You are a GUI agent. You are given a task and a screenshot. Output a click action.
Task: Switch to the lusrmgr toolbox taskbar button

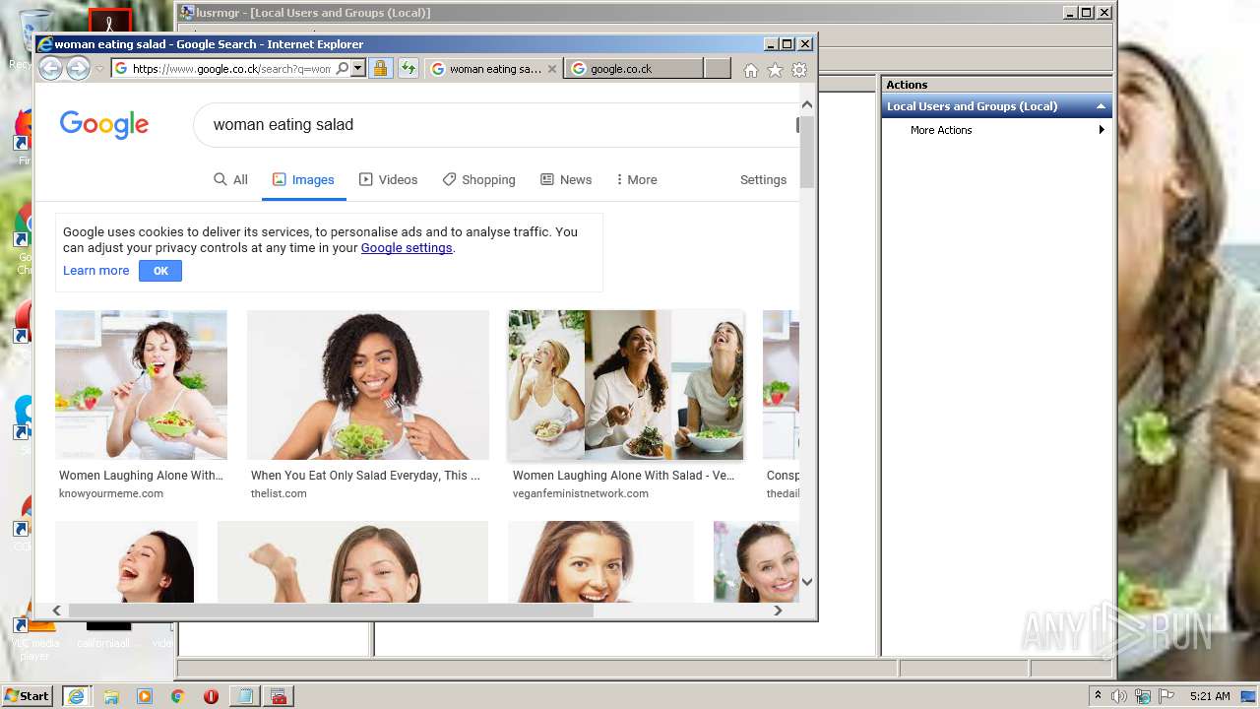pos(279,696)
